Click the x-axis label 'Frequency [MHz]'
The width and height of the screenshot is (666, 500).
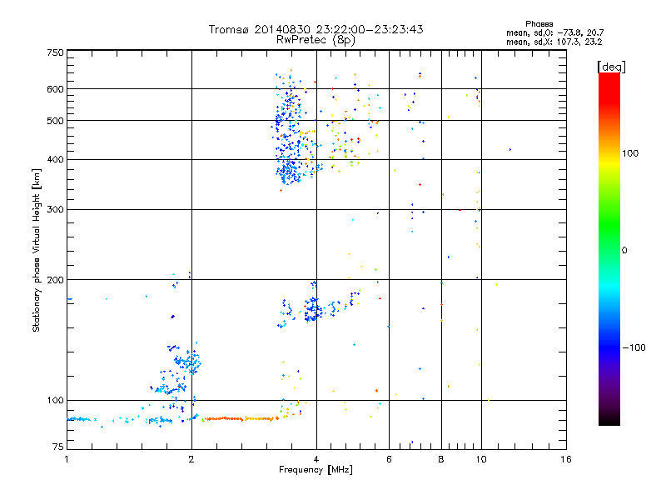[316, 470]
